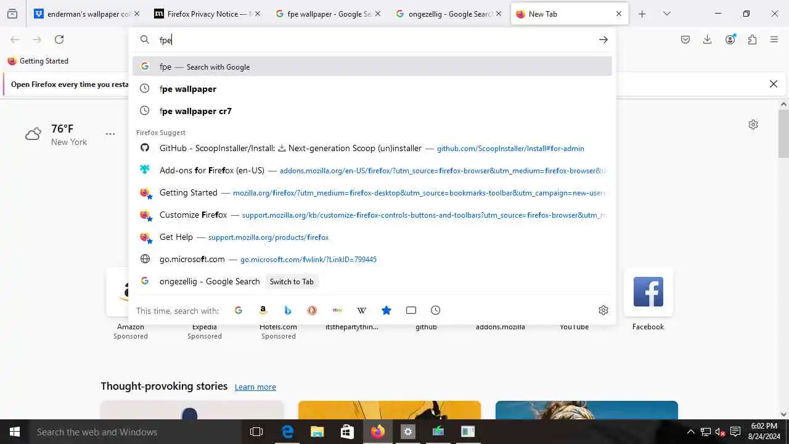
Task: Open weather widget options menu
Action: [110, 134]
